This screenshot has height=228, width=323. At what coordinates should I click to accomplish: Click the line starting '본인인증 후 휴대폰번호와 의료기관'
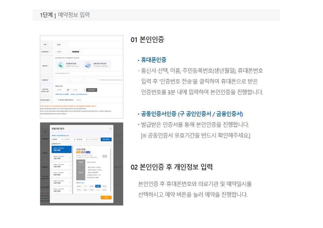click(195, 184)
